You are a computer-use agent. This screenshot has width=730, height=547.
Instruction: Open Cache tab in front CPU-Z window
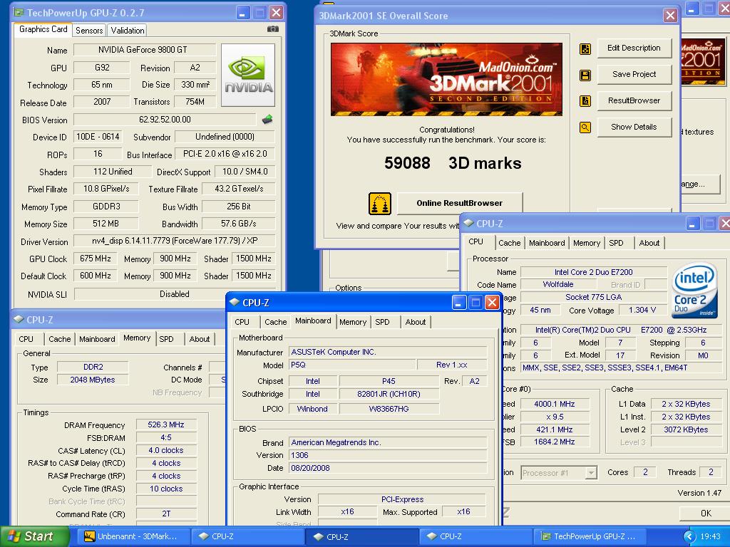(276, 322)
